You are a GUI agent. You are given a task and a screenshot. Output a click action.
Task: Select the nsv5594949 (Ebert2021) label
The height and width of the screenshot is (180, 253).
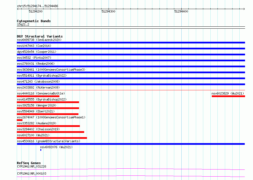tap(36, 111)
